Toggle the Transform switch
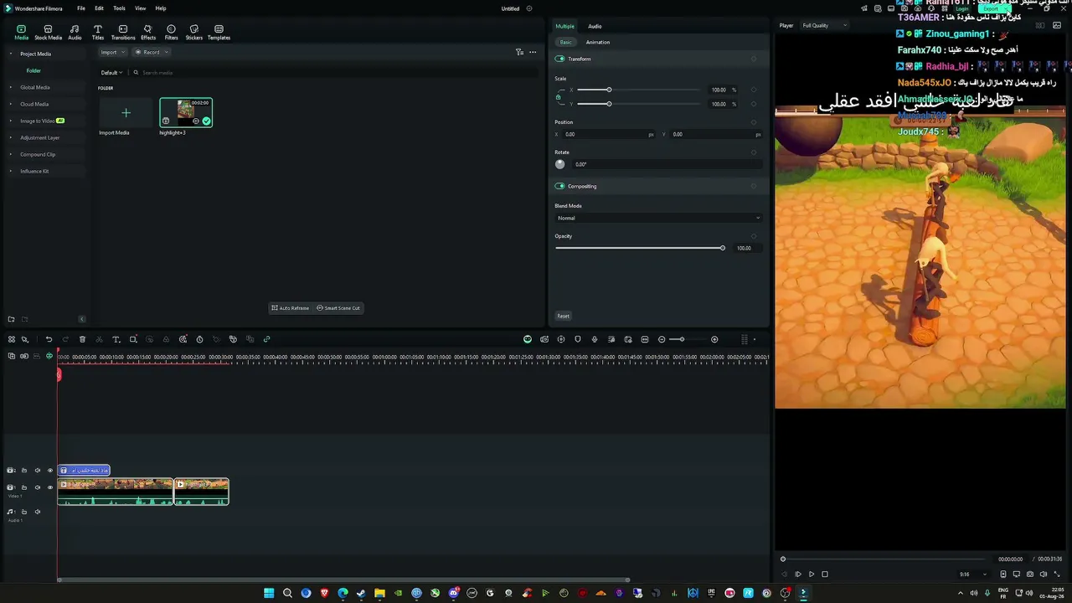The width and height of the screenshot is (1072, 603). (x=559, y=59)
